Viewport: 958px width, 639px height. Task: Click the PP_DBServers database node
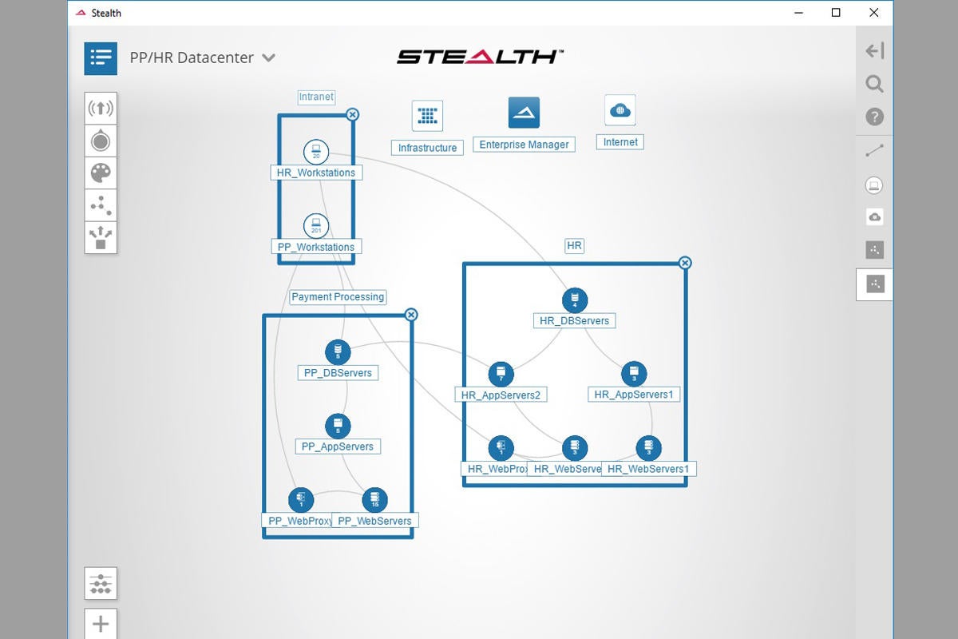[338, 352]
